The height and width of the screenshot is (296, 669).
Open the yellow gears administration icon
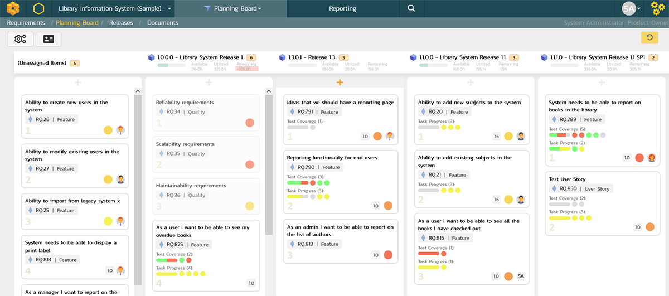point(658,8)
